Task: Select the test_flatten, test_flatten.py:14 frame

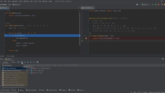Action: click(14, 71)
